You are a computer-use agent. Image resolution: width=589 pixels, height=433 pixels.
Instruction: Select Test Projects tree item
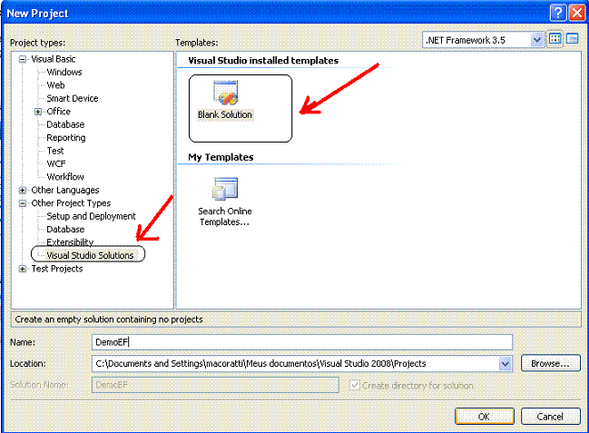pos(57,269)
